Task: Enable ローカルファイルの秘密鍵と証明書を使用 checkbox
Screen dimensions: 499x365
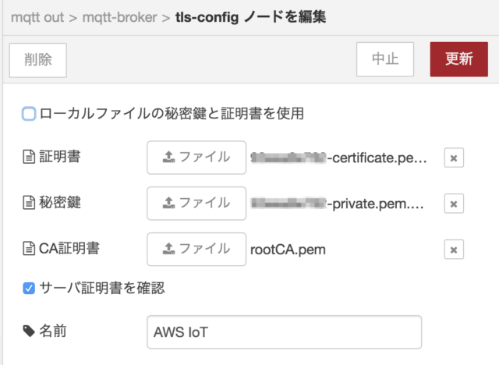Action: 29,114
